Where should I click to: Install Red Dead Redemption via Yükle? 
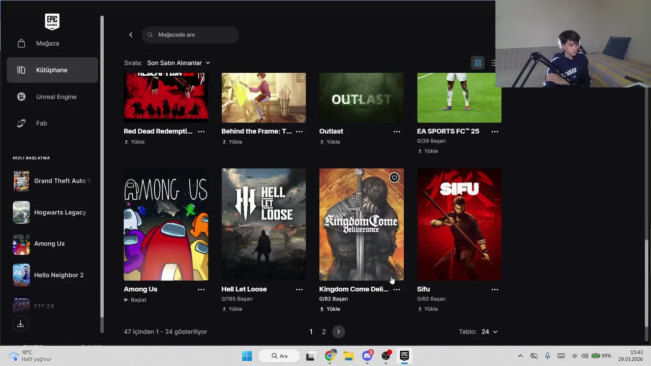pos(134,142)
